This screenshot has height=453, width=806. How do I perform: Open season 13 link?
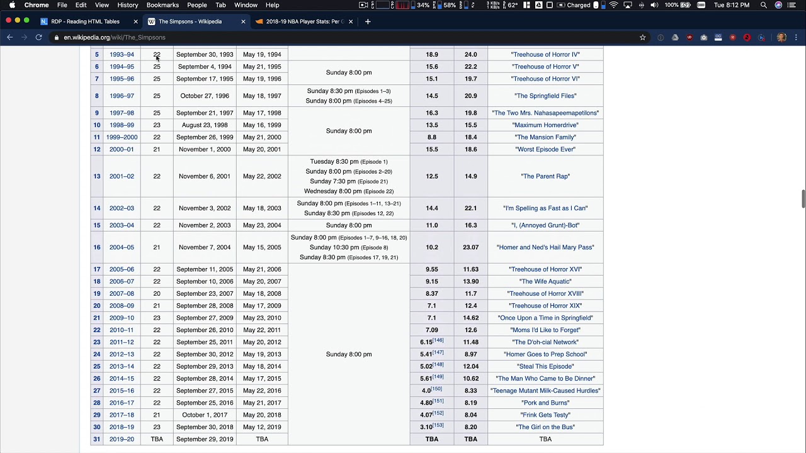point(97,176)
